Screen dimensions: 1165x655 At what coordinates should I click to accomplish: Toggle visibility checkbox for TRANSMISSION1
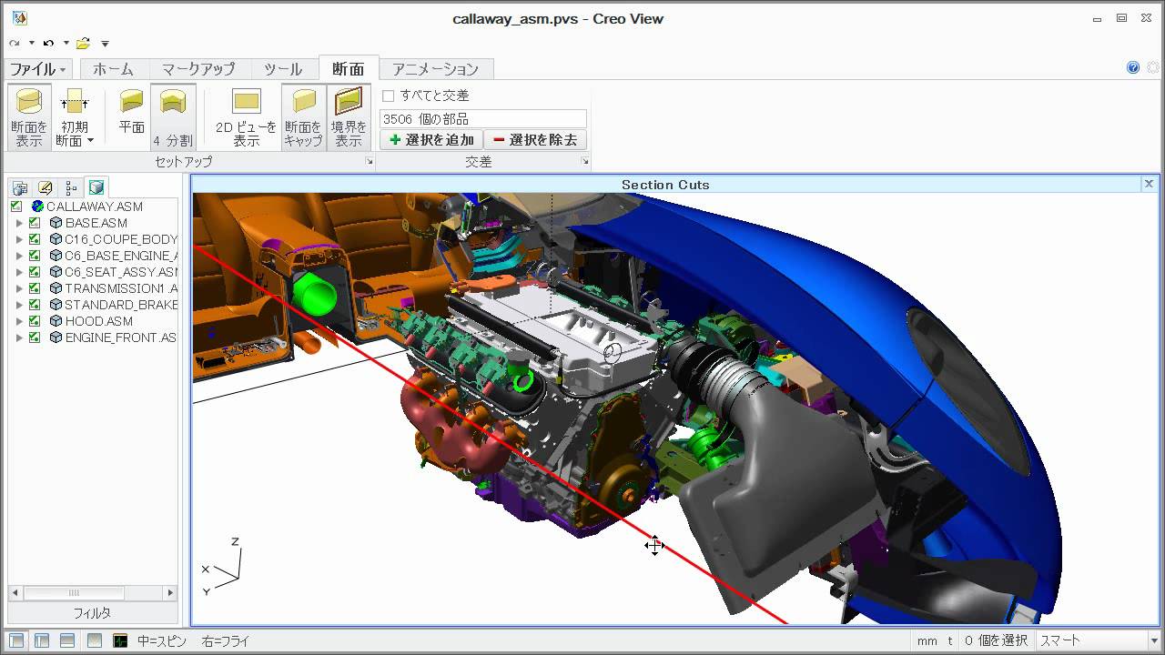pos(35,288)
